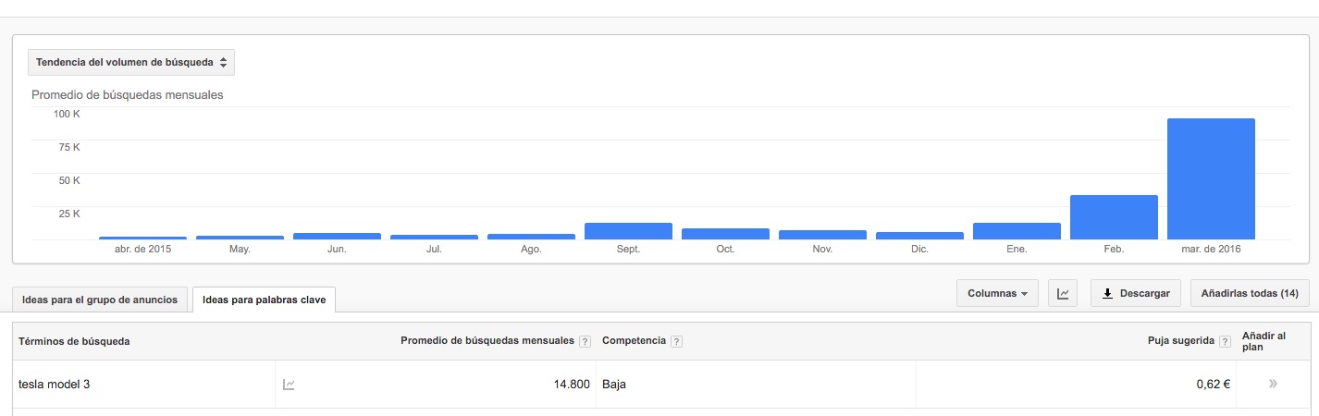Open help icon next to Competencia
The height and width of the screenshot is (416, 1319).
point(676,342)
